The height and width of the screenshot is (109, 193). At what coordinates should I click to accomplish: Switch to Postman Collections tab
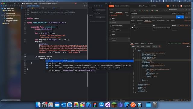[119, 13]
